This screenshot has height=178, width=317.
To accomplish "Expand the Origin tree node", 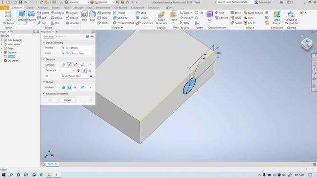I will click(2, 48).
